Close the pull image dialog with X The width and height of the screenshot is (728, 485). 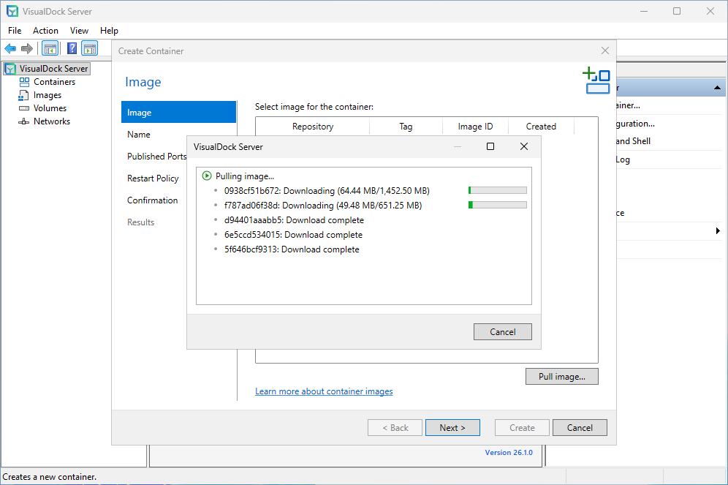point(524,146)
